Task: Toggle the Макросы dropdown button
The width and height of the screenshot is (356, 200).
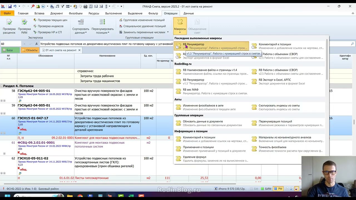Action: click(x=180, y=27)
